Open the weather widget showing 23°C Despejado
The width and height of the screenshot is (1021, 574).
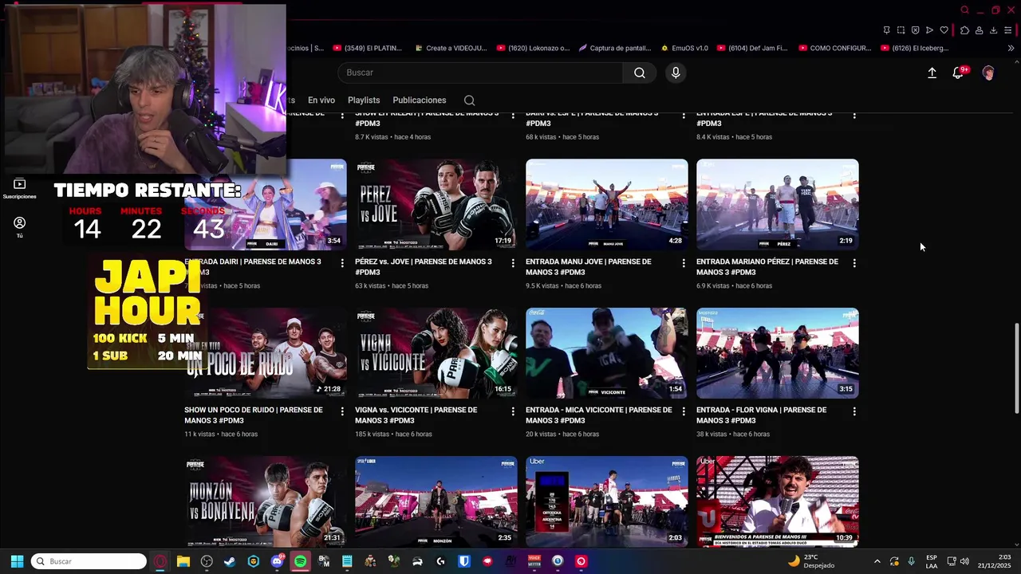point(811,561)
